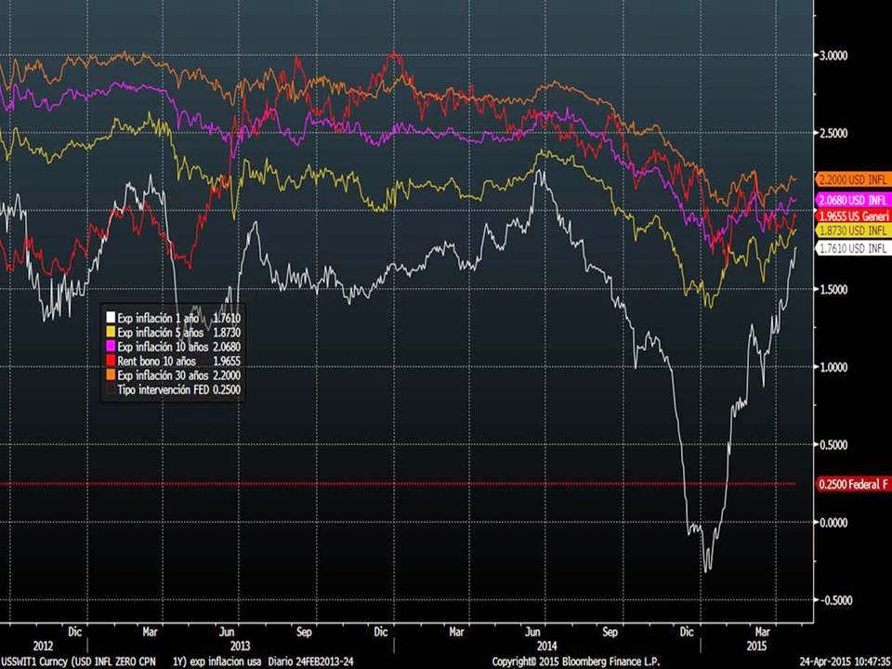This screenshot has width=892, height=669.
Task: Click the empty Tipo intervención FED legend swatch
Action: click(111, 389)
